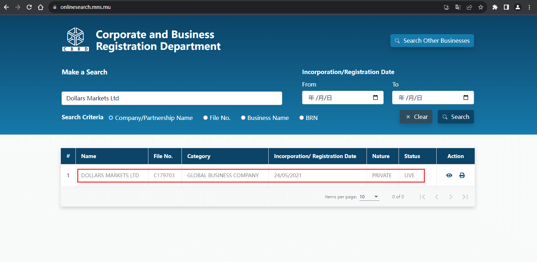The width and height of the screenshot is (537, 262).
Task: Click the browser back arrow
Action: [x=6, y=7]
